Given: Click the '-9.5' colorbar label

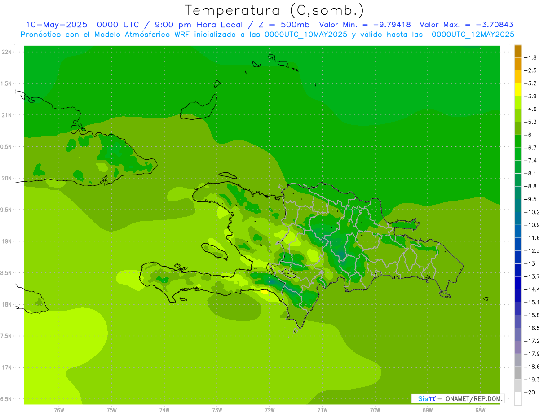Looking at the screenshot, I should pyautogui.click(x=531, y=199).
